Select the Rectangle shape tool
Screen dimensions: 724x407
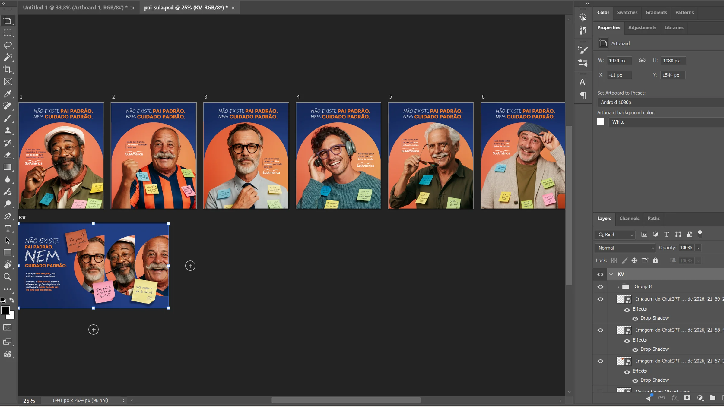8,253
